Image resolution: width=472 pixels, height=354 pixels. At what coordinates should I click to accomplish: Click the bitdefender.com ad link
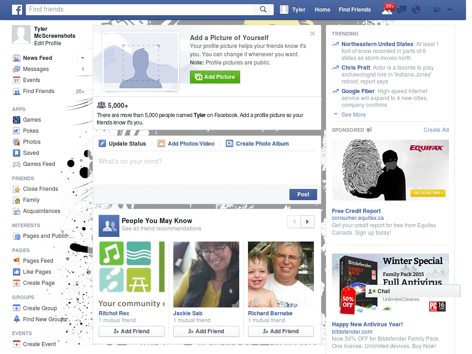[352, 332]
